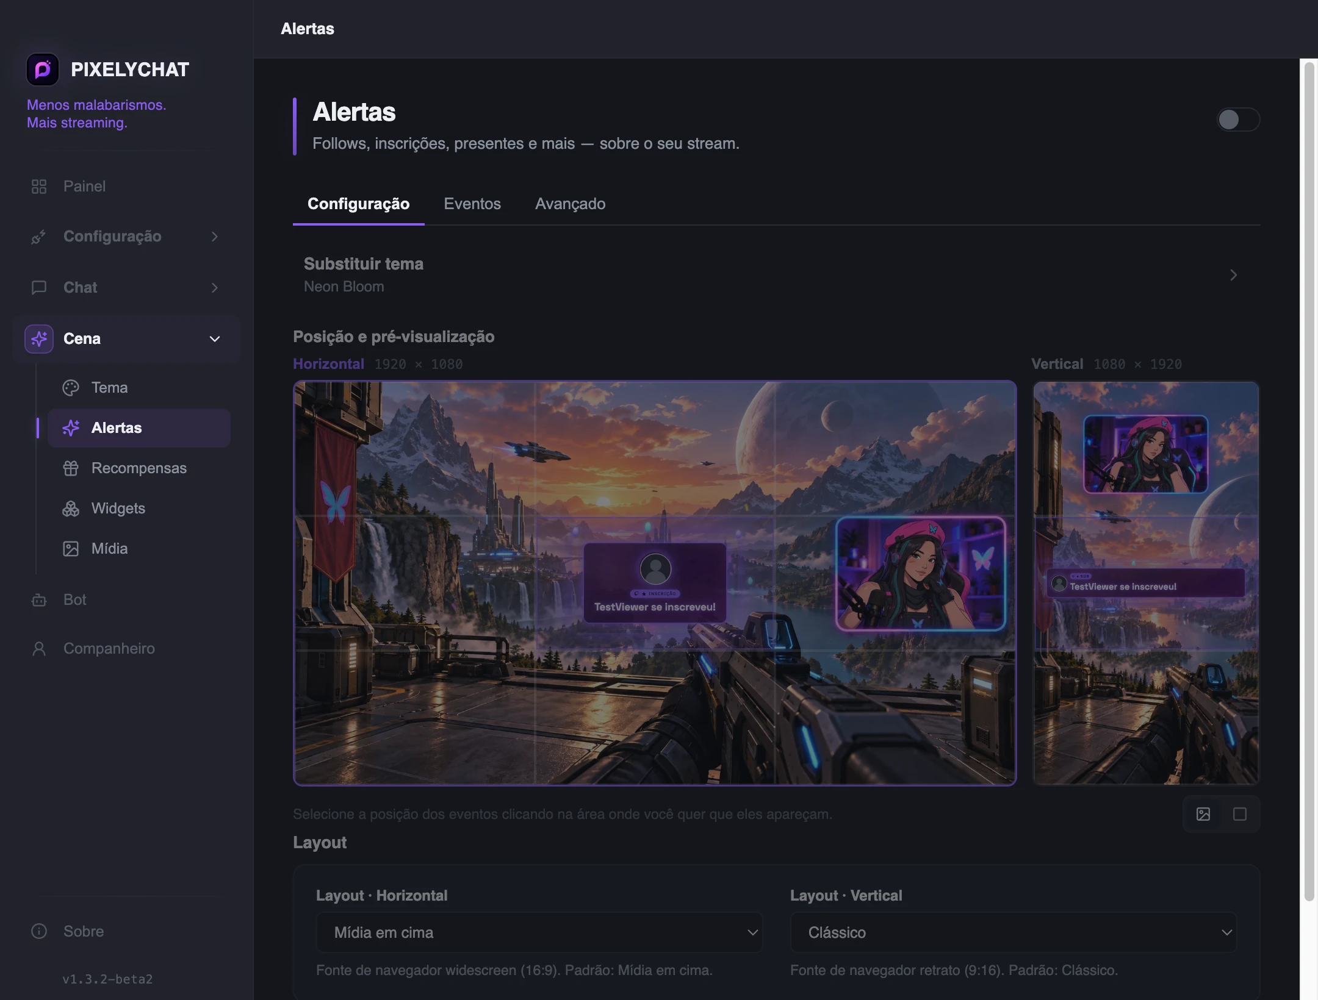The image size is (1318, 1000).
Task: Expand the Chat sidebar chevron
Action: tap(215, 288)
